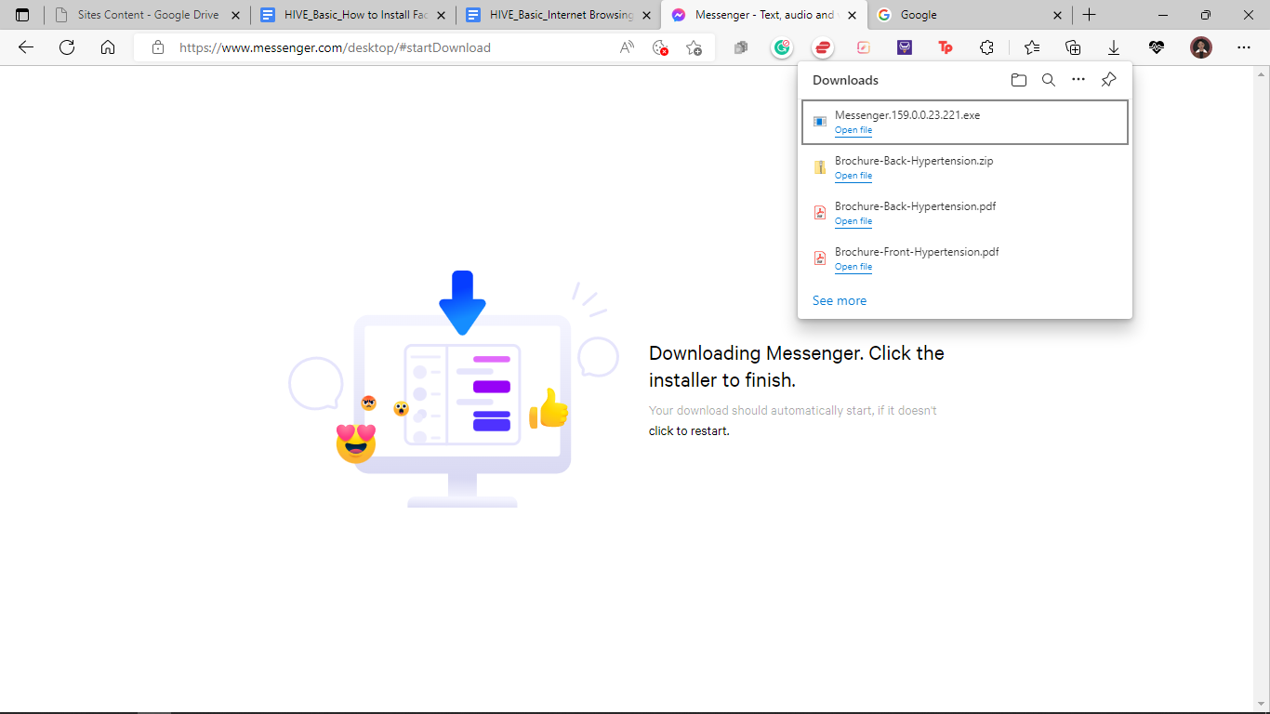Click the Downloading Messenger heading
The width and height of the screenshot is (1270, 714).
797,366
